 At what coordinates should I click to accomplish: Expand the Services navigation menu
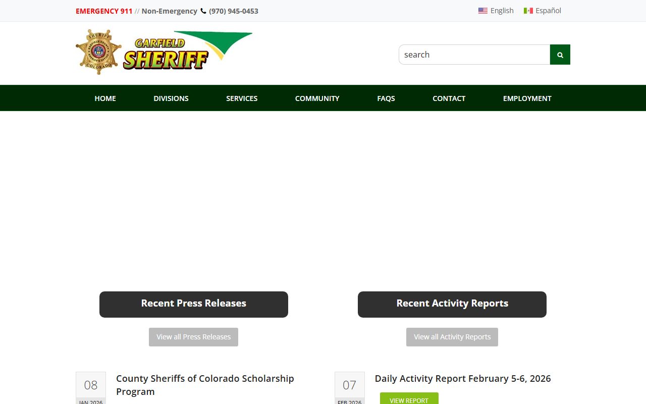241,98
